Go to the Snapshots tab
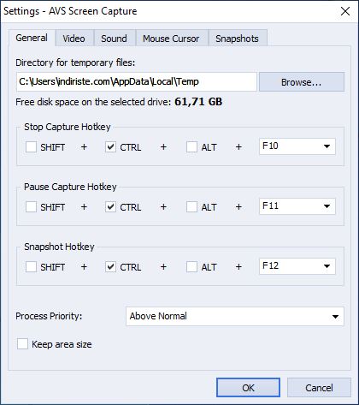Screen dimensions: 359x405 point(238,39)
